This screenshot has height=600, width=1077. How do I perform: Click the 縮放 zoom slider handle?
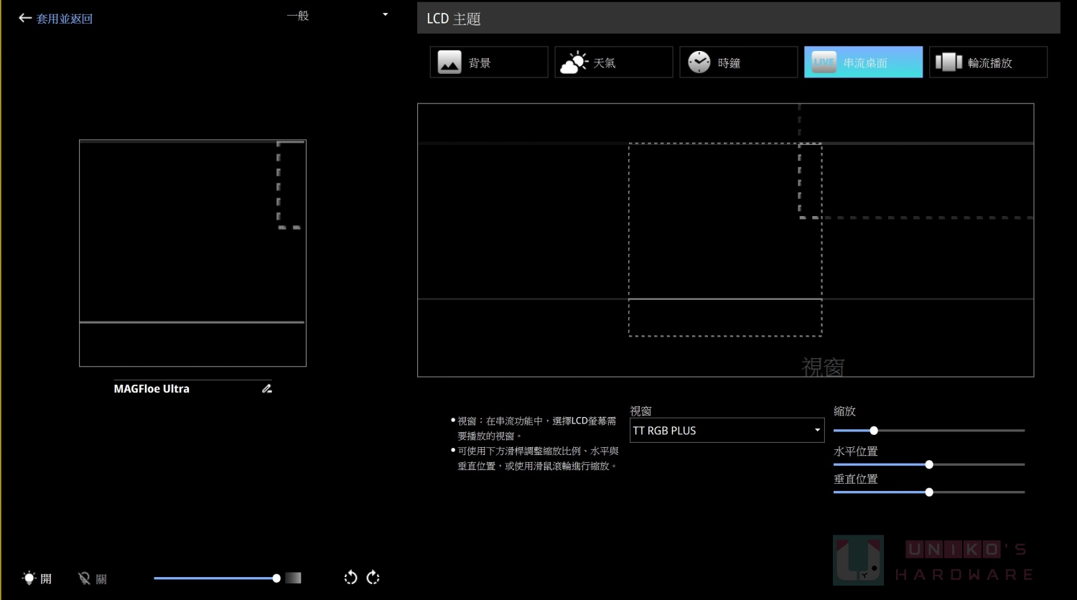coord(874,431)
